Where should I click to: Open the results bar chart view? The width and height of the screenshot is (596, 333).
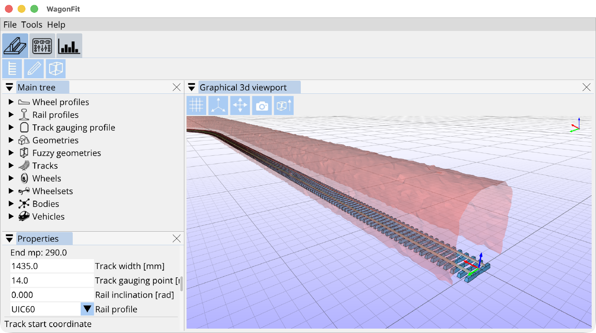[69, 45]
